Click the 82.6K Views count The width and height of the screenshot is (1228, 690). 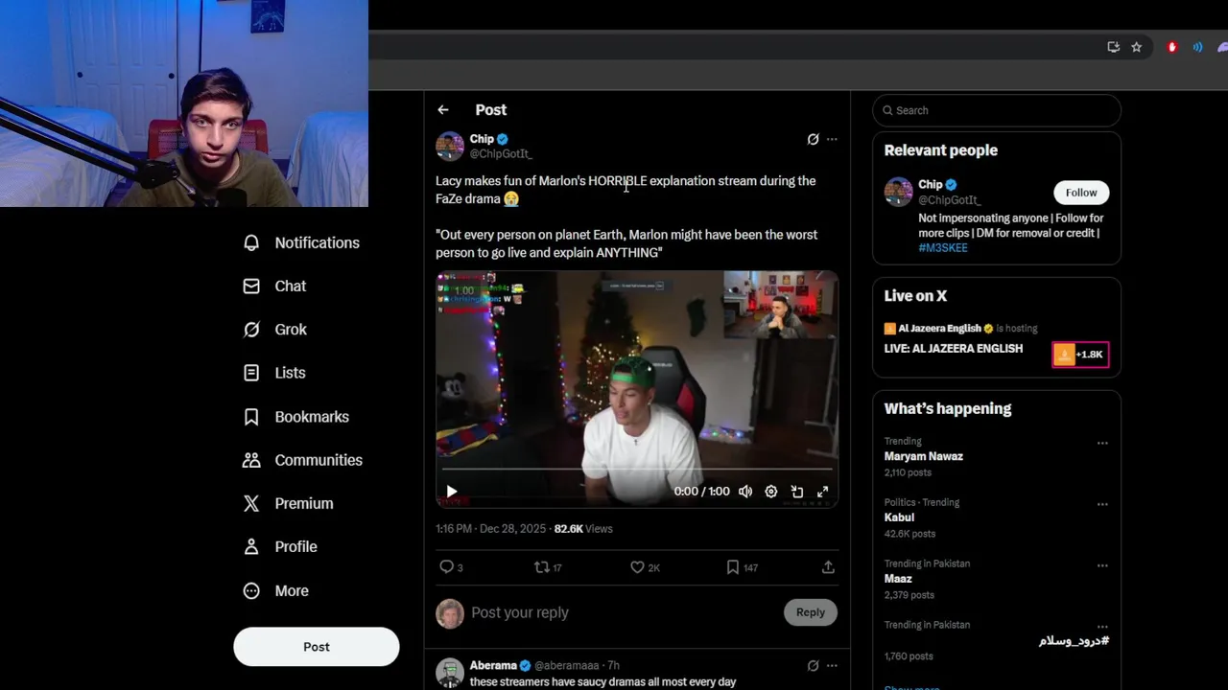[x=583, y=529]
